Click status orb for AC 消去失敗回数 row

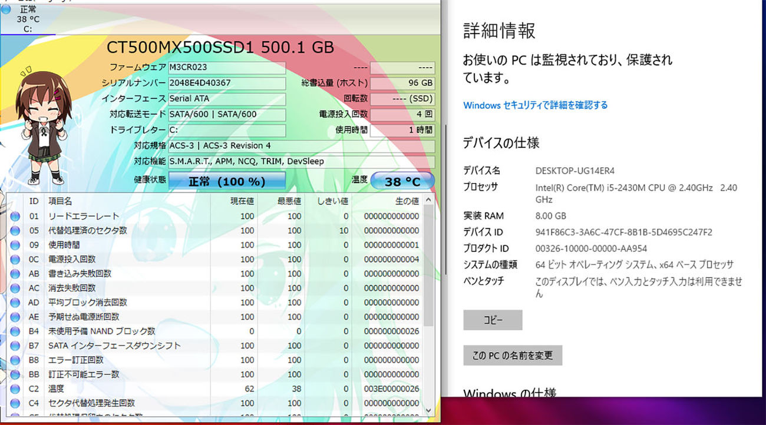pos(15,288)
